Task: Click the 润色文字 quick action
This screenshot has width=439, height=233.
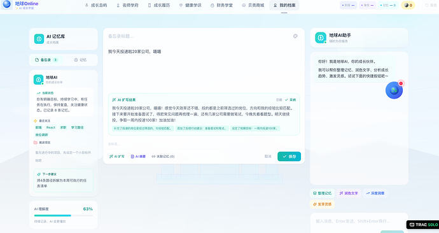Action: (349, 194)
